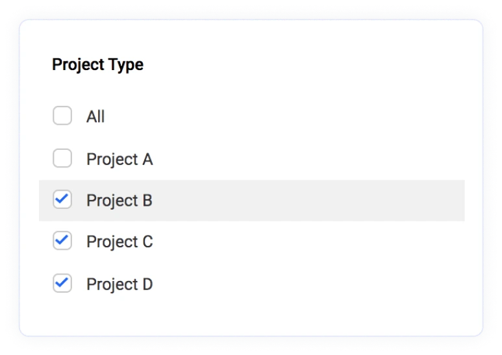Click the word Type in the heading
The height and width of the screenshot is (355, 502).
click(x=126, y=66)
